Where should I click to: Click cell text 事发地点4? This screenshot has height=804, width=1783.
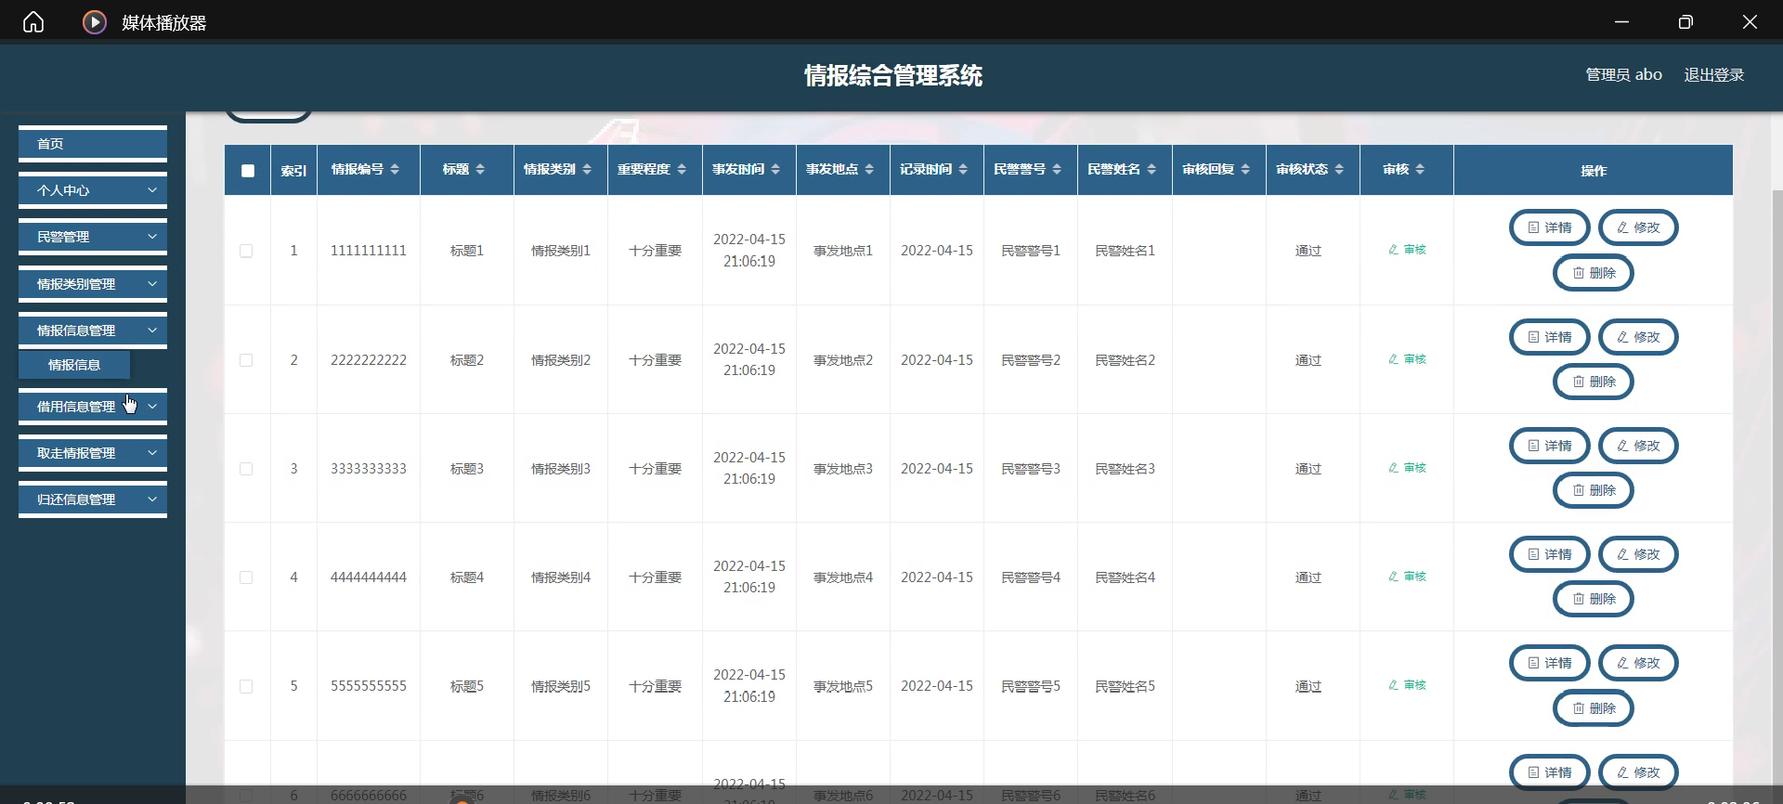click(843, 577)
